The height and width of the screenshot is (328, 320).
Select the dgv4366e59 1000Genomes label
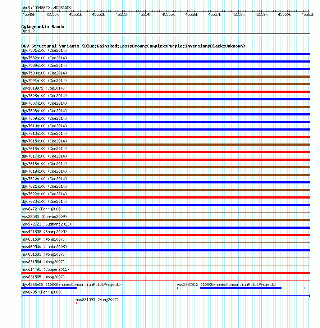pyautogui.click(x=71, y=284)
